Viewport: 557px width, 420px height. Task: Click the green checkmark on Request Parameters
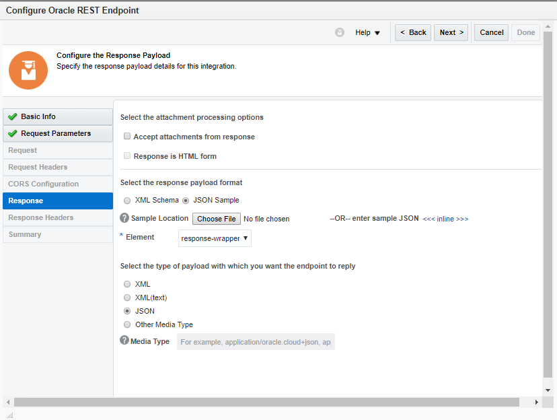[x=13, y=134]
